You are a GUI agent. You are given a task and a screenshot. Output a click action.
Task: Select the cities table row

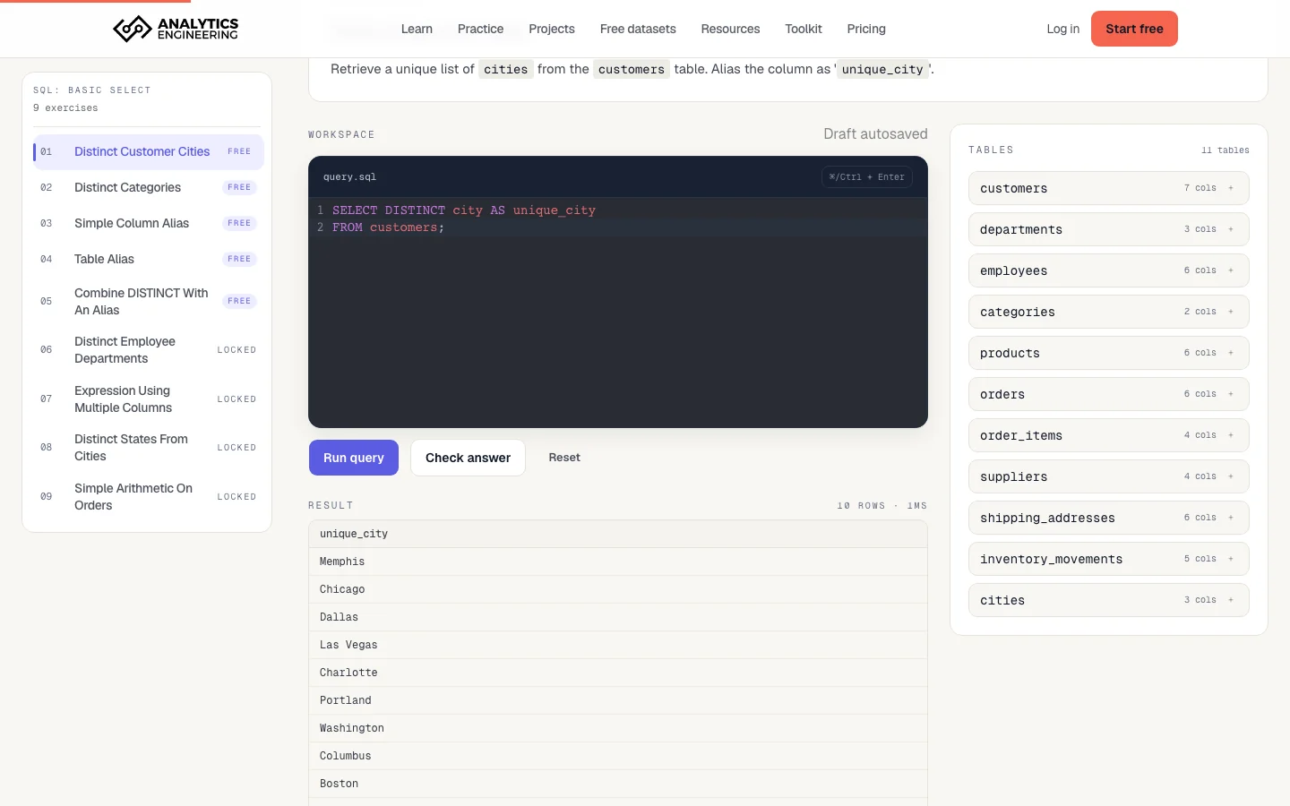(x=1109, y=600)
